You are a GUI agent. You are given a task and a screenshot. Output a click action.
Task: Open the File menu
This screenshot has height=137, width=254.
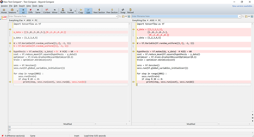11,6
